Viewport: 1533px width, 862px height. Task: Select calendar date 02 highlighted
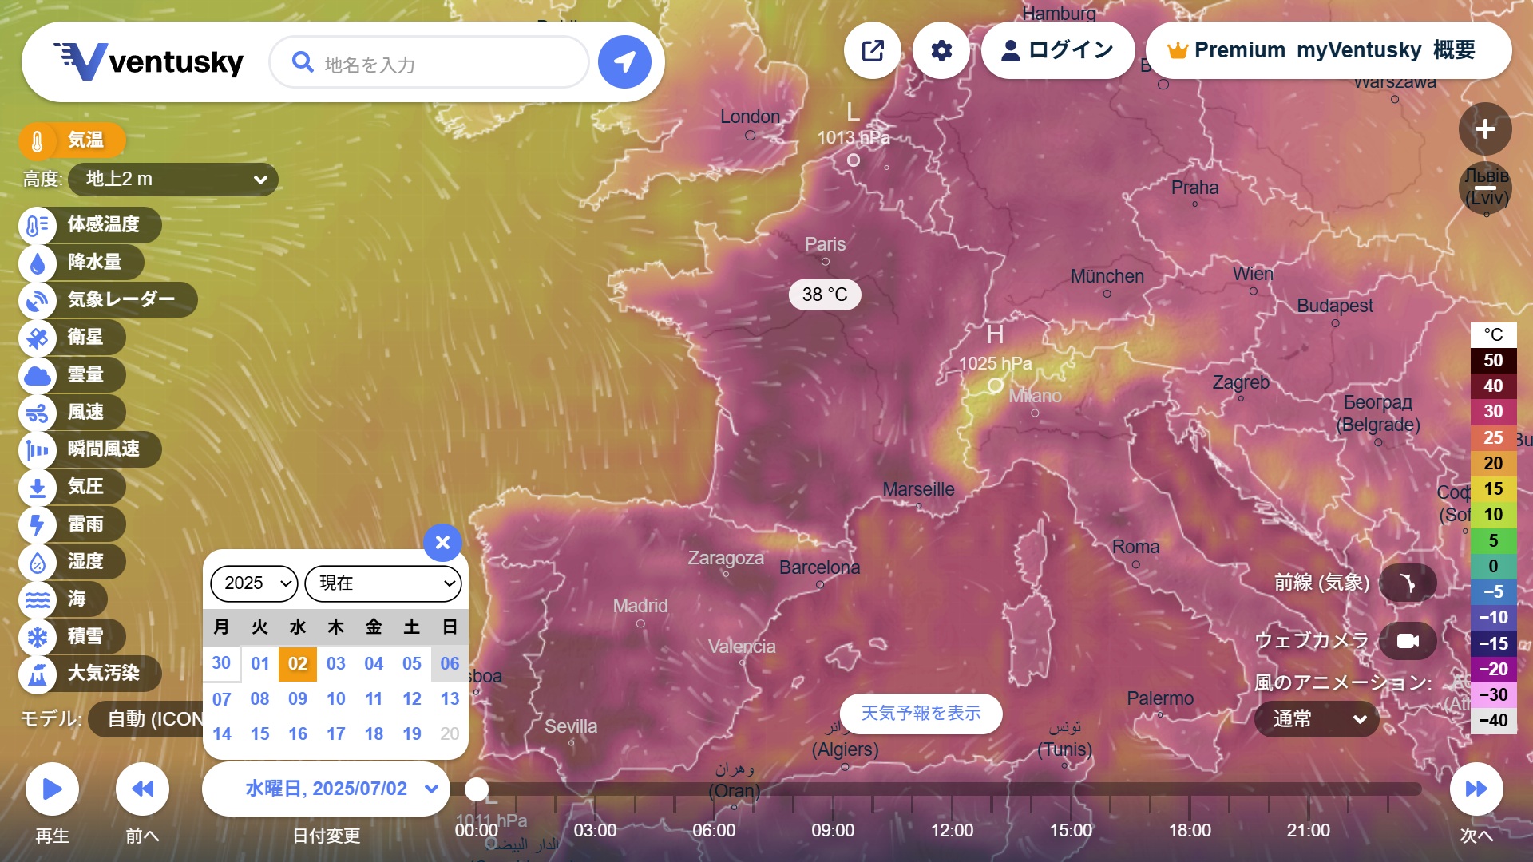298,664
